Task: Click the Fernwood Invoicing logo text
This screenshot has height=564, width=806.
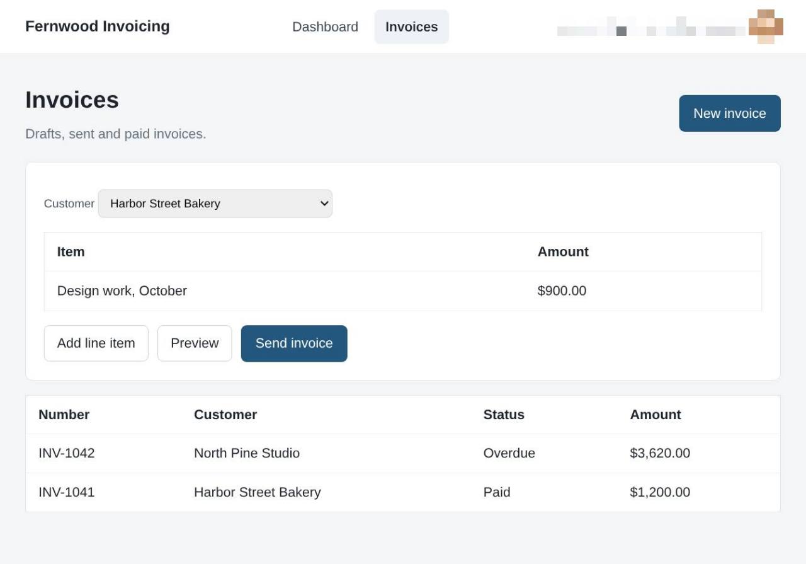Action: [98, 26]
